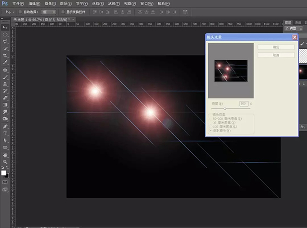Click the 取消 button in lens flare dialog
This screenshot has width=307, height=228.
[x=276, y=55]
